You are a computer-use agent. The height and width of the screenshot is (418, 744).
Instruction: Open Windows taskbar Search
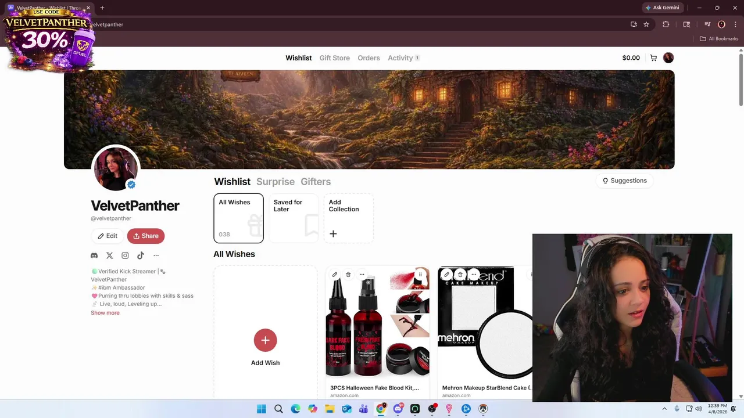pos(278,409)
